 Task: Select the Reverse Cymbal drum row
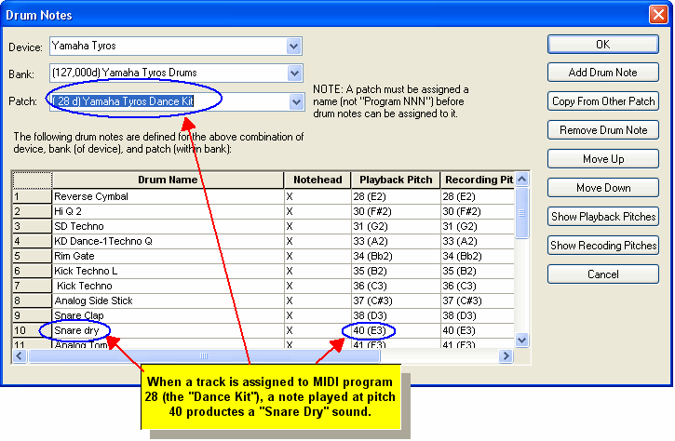click(168, 197)
